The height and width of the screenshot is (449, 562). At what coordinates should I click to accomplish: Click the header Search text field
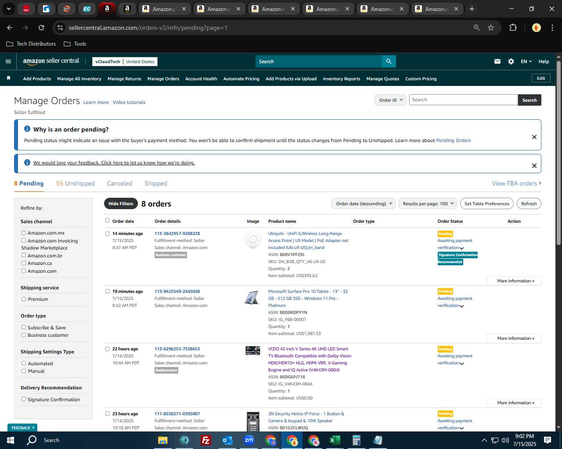coord(318,61)
